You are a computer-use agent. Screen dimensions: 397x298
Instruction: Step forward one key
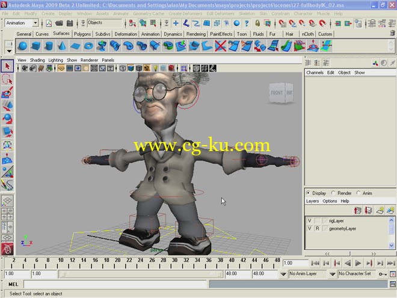coord(369,263)
